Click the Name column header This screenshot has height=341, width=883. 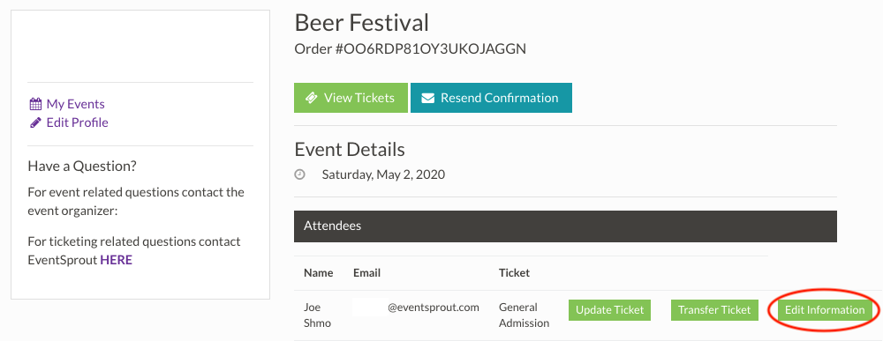[x=319, y=273]
